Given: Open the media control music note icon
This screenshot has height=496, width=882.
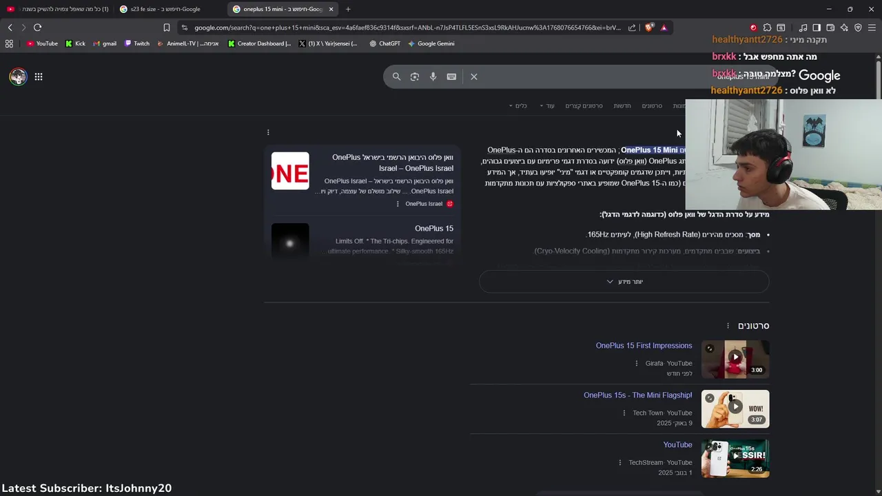Looking at the screenshot, I should 803,28.
